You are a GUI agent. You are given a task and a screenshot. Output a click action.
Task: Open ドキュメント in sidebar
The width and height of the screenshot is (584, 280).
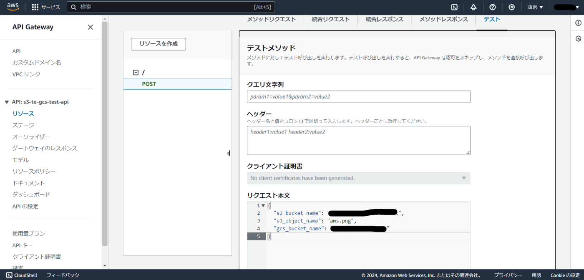28,183
